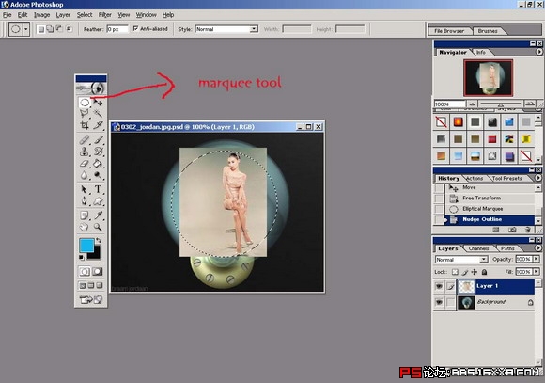545x383 pixels.
Task: Click the swap foreground/background colors arrow
Action: pyautogui.click(x=99, y=240)
